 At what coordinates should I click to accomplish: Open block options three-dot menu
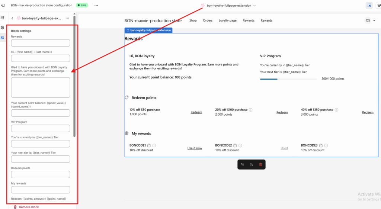[x=67, y=18]
